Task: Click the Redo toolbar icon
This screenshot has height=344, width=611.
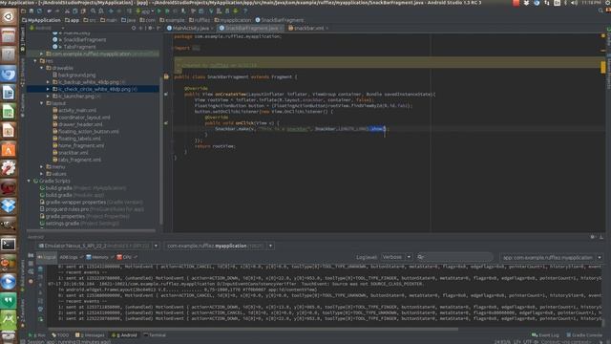Action: [57, 11]
